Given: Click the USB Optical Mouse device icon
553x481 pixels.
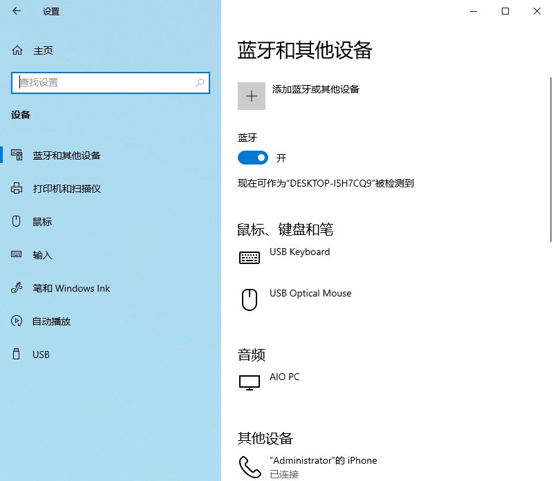Looking at the screenshot, I should point(250,299).
